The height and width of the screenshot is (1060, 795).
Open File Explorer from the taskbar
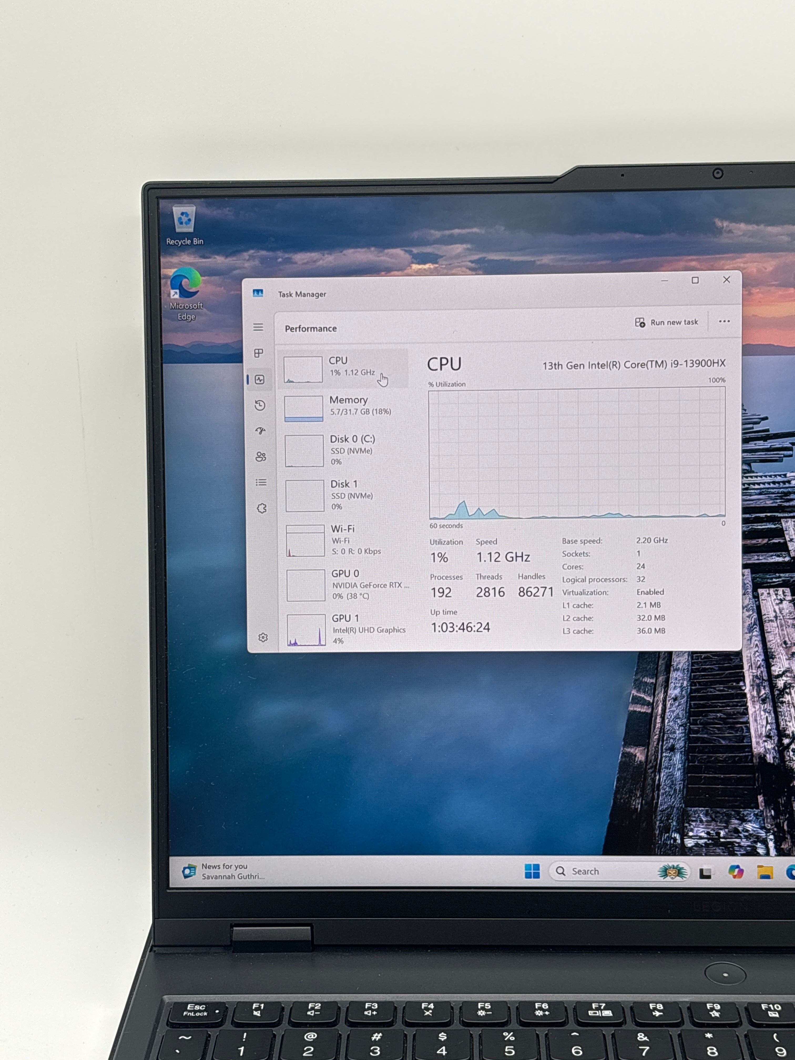(765, 872)
